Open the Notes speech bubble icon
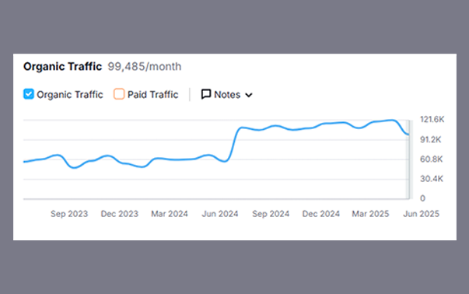 click(x=206, y=94)
